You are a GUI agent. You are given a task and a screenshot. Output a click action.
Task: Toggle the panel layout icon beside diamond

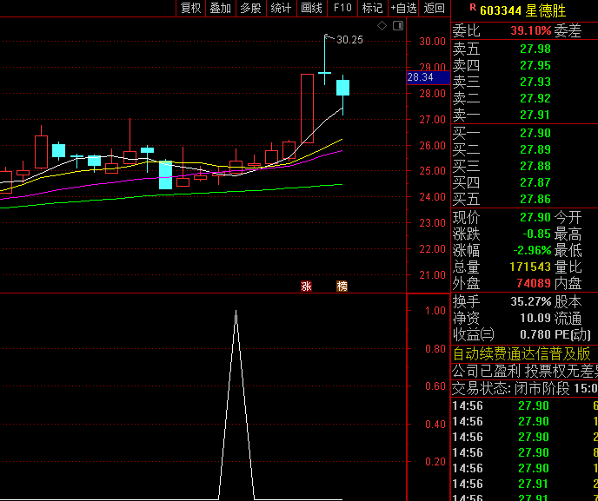click(396, 27)
